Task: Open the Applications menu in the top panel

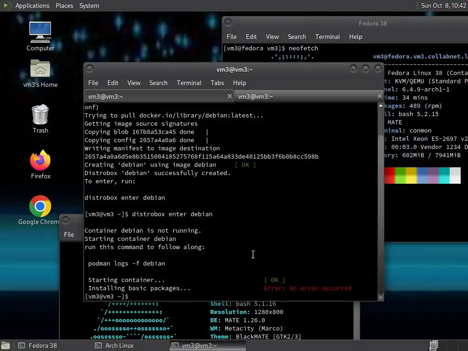Action: click(32, 5)
